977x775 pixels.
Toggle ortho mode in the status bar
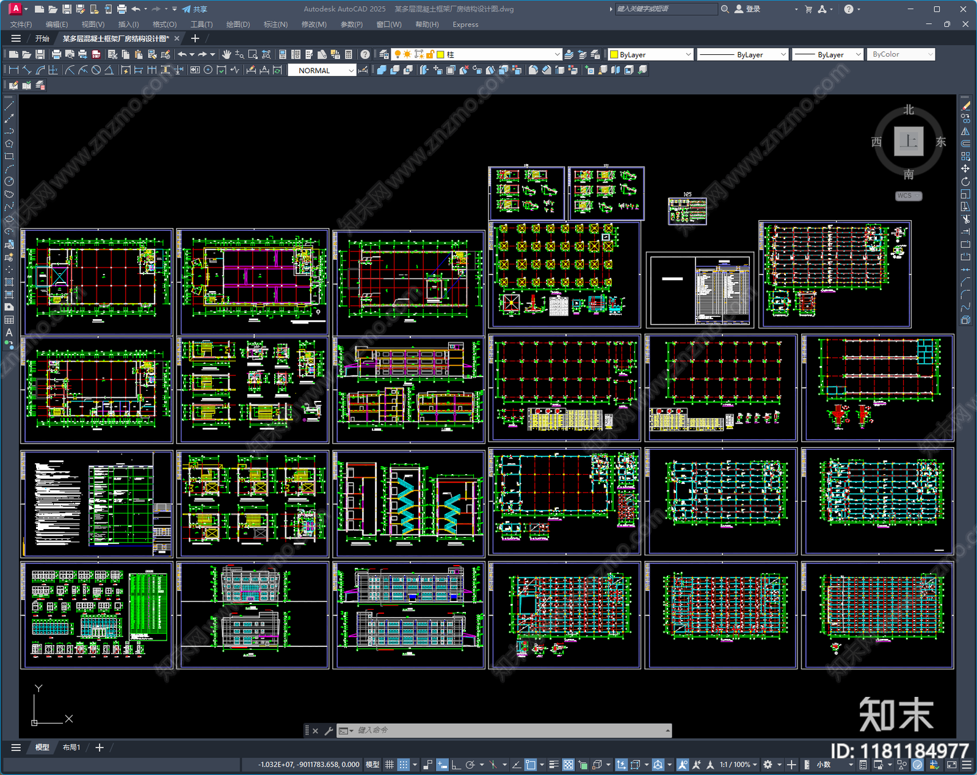pos(456,765)
